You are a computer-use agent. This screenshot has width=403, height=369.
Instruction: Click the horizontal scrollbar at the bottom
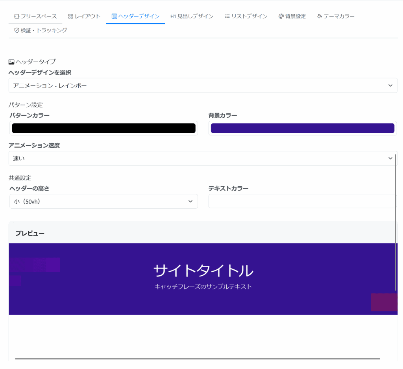[x=198, y=358]
